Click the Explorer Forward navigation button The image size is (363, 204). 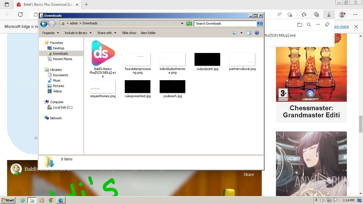click(52, 24)
